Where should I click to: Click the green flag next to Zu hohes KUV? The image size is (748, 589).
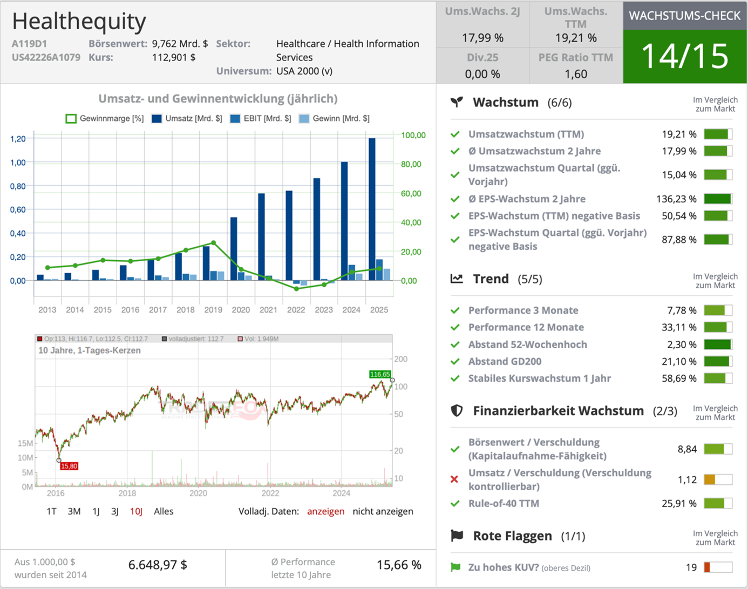[455, 567]
